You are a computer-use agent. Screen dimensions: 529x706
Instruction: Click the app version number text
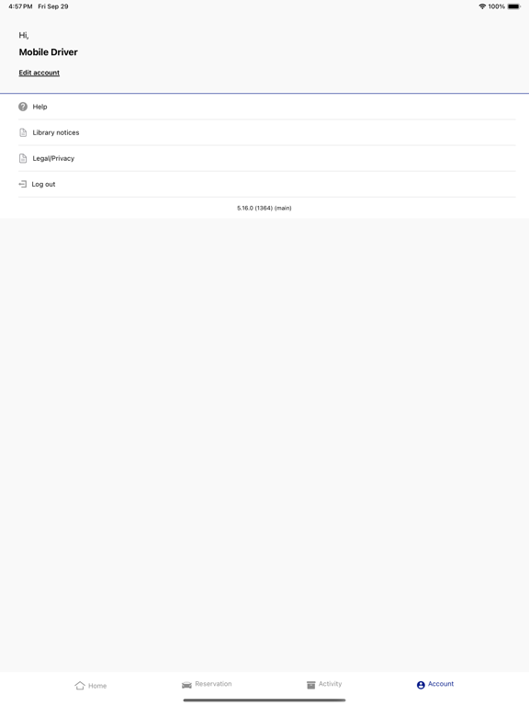[264, 208]
